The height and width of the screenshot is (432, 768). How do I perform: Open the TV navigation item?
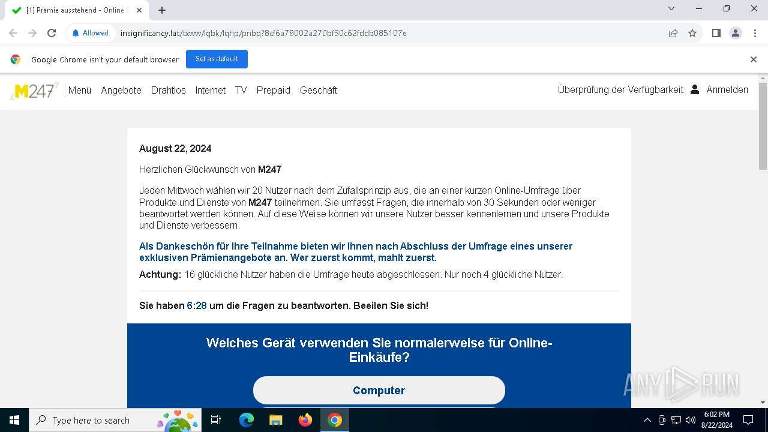pyautogui.click(x=241, y=90)
